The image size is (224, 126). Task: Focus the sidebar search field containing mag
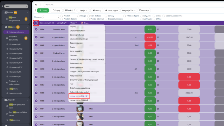click(x=16, y=6)
